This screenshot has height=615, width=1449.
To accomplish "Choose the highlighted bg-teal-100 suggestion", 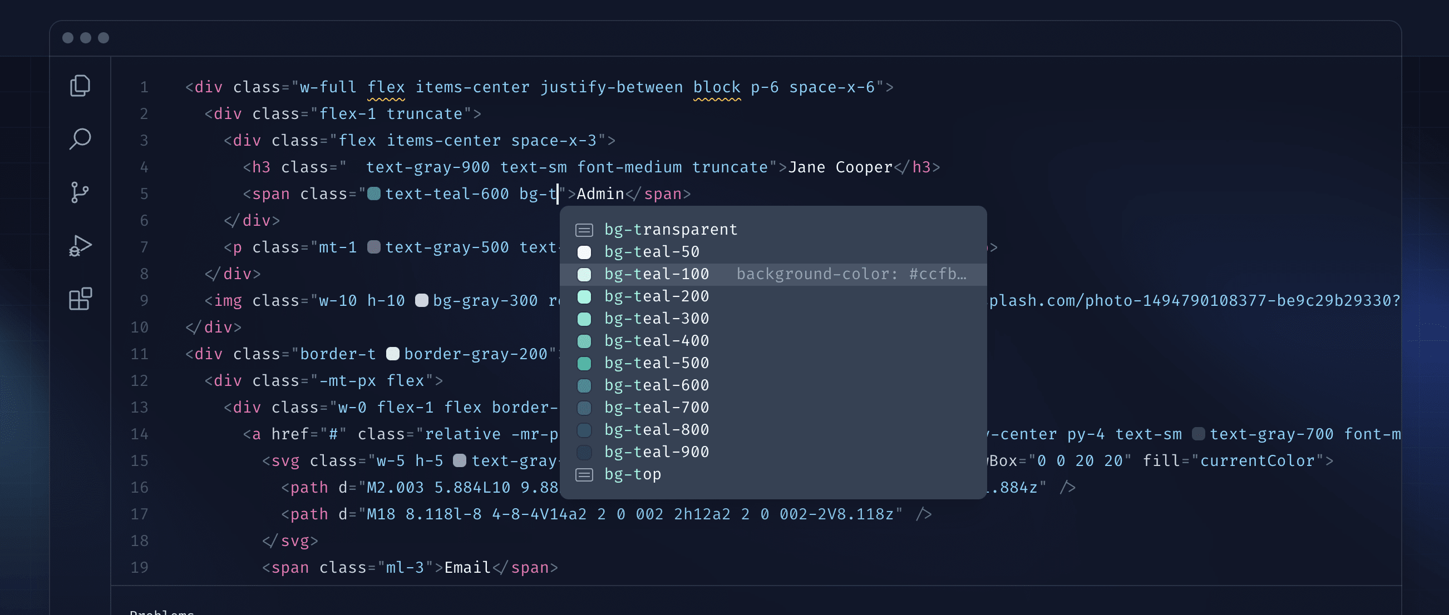I will (x=773, y=274).
